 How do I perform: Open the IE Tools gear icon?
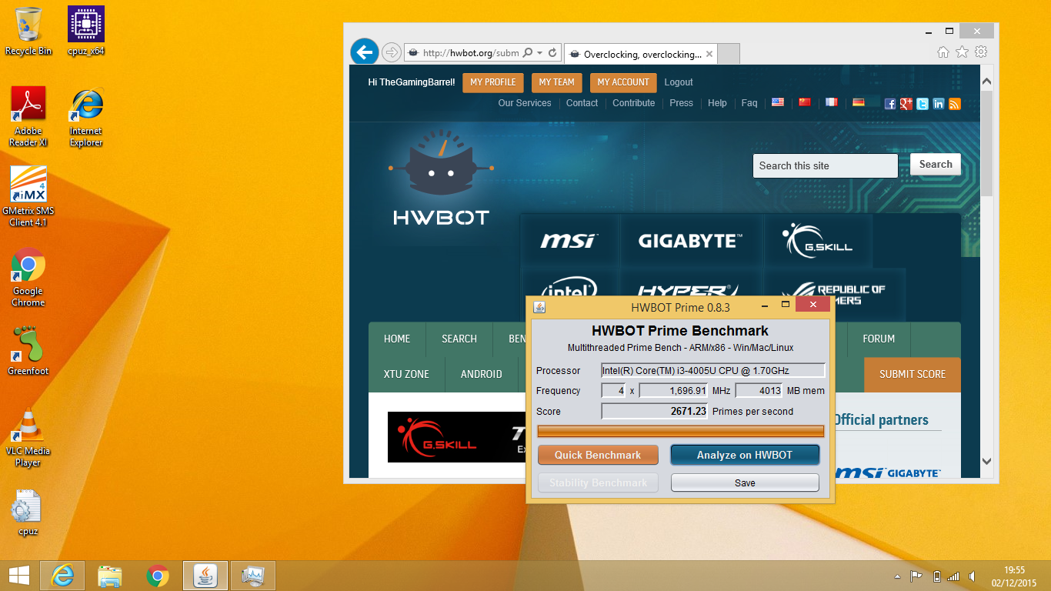tap(980, 52)
